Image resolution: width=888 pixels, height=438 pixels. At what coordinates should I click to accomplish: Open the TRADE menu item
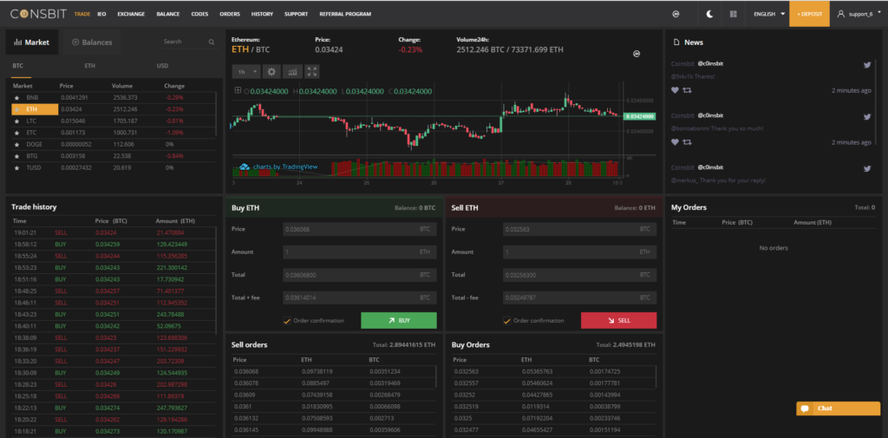pos(82,14)
